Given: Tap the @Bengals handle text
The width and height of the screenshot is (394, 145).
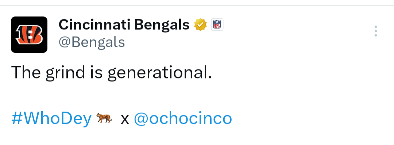Looking at the screenshot, I should pos(92,42).
